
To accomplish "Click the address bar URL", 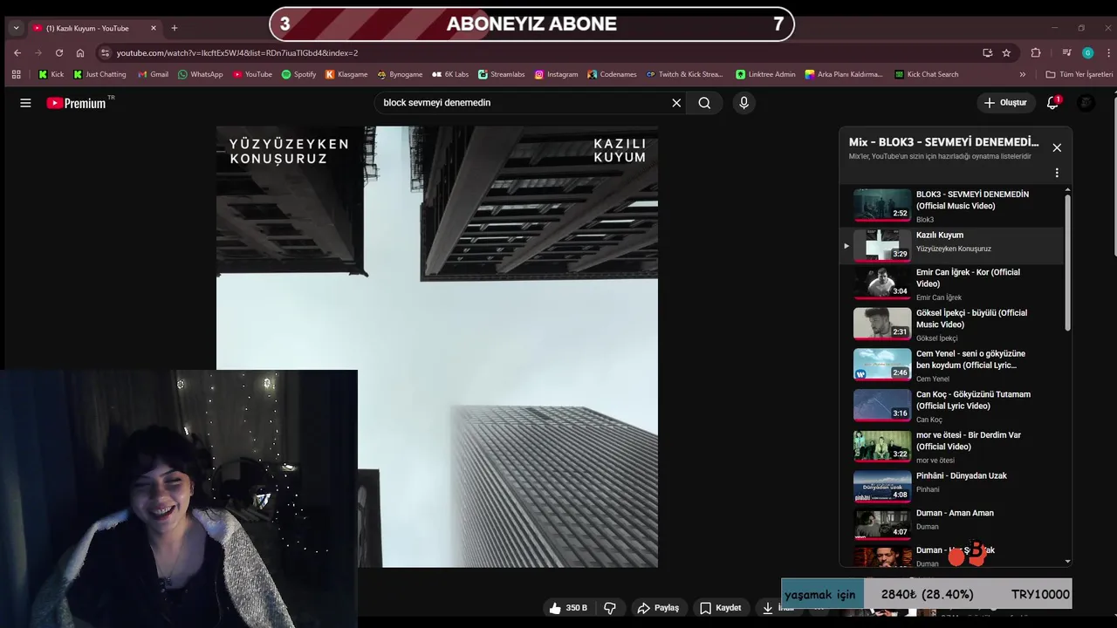I will [x=237, y=52].
